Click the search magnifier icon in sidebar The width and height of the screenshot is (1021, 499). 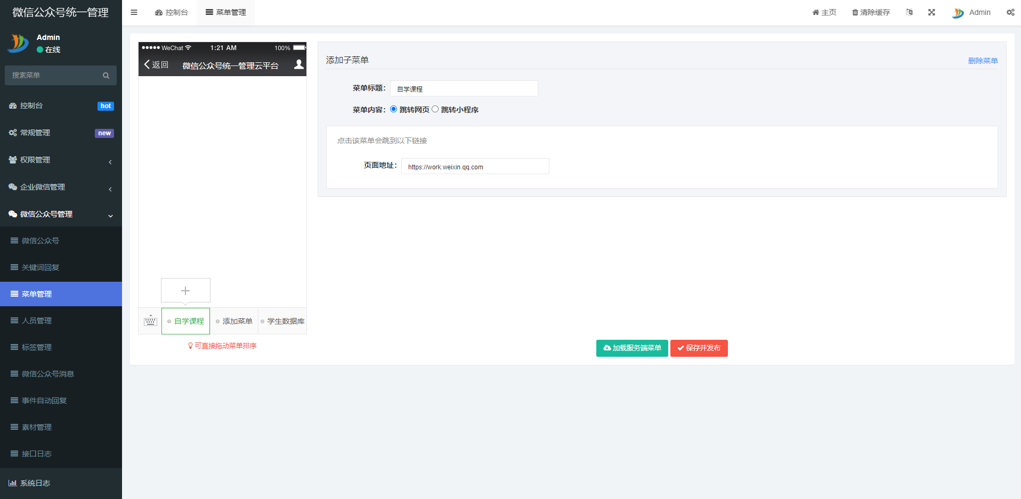tap(106, 76)
